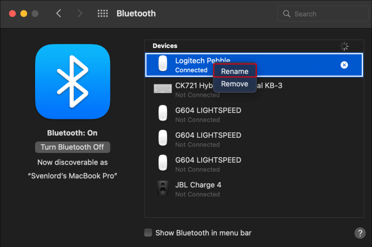The image size is (372, 247).
Task: Click the large Bluetooth logo
Action: pos(73,81)
